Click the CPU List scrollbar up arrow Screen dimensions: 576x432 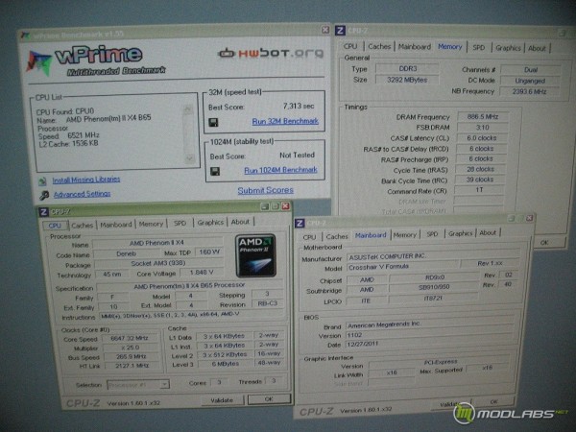(188, 108)
